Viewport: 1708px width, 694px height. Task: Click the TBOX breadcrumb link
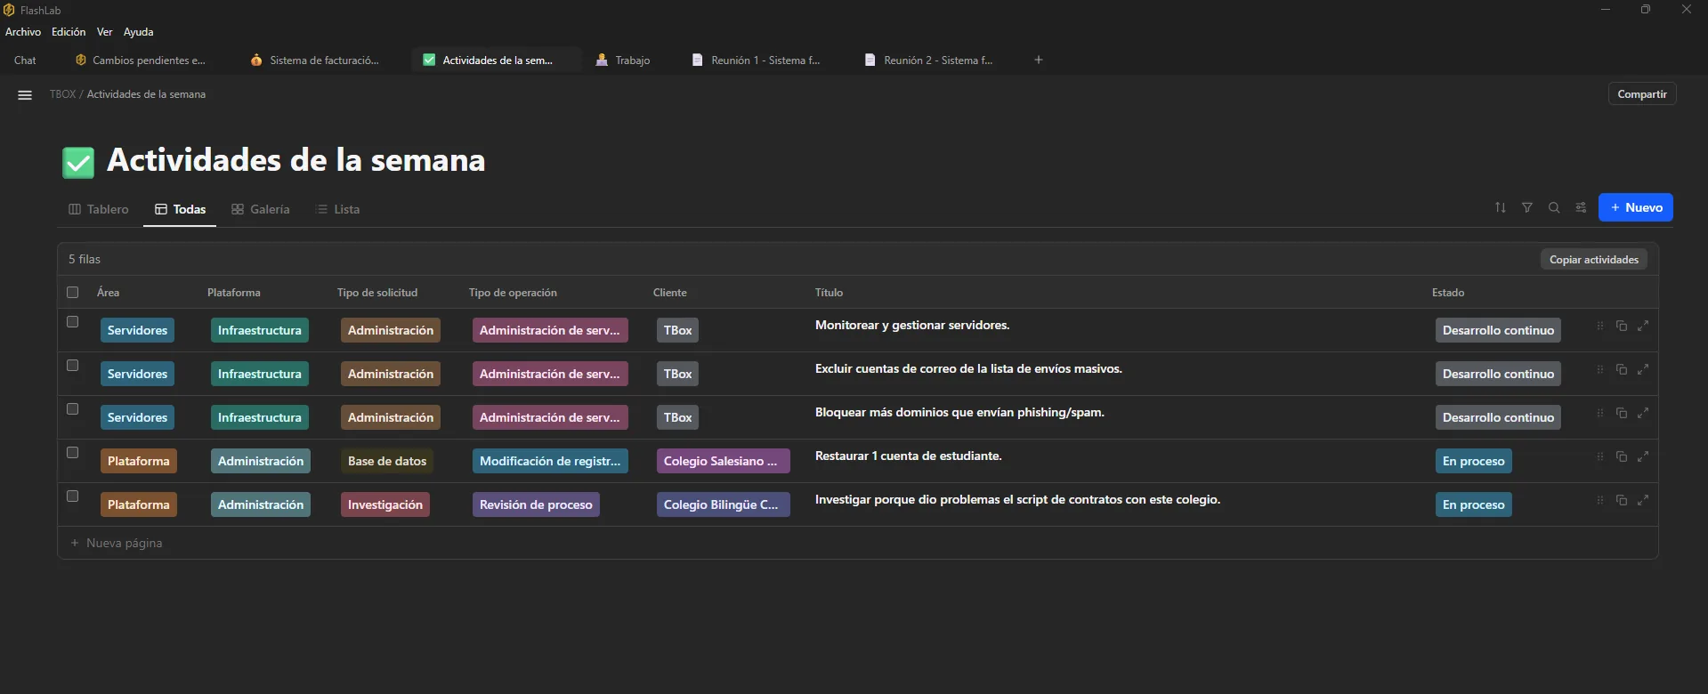[62, 94]
